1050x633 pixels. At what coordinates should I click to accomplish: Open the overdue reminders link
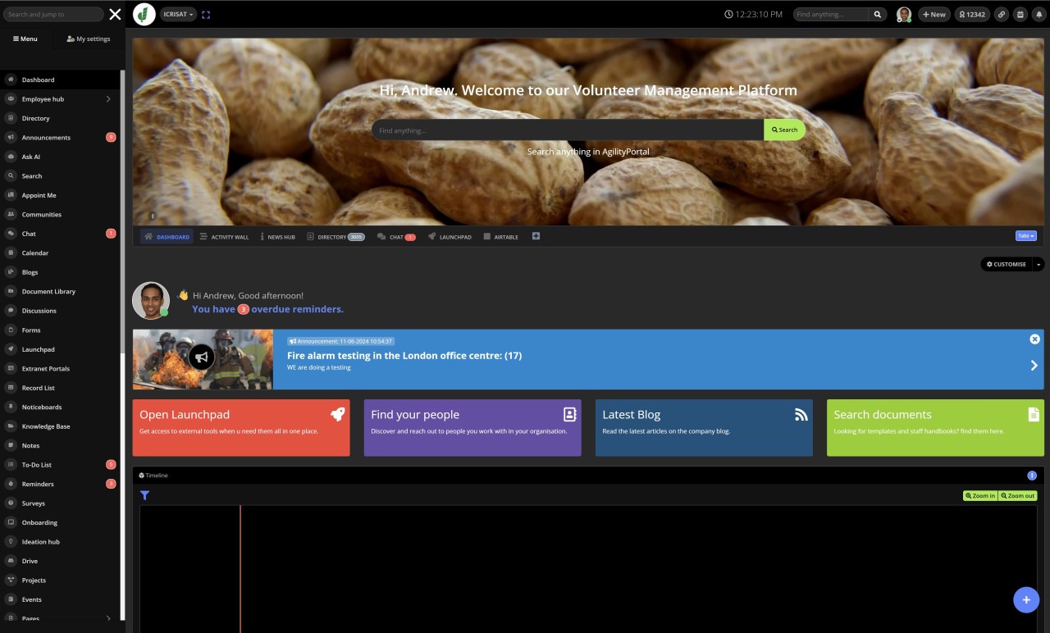[267, 308]
